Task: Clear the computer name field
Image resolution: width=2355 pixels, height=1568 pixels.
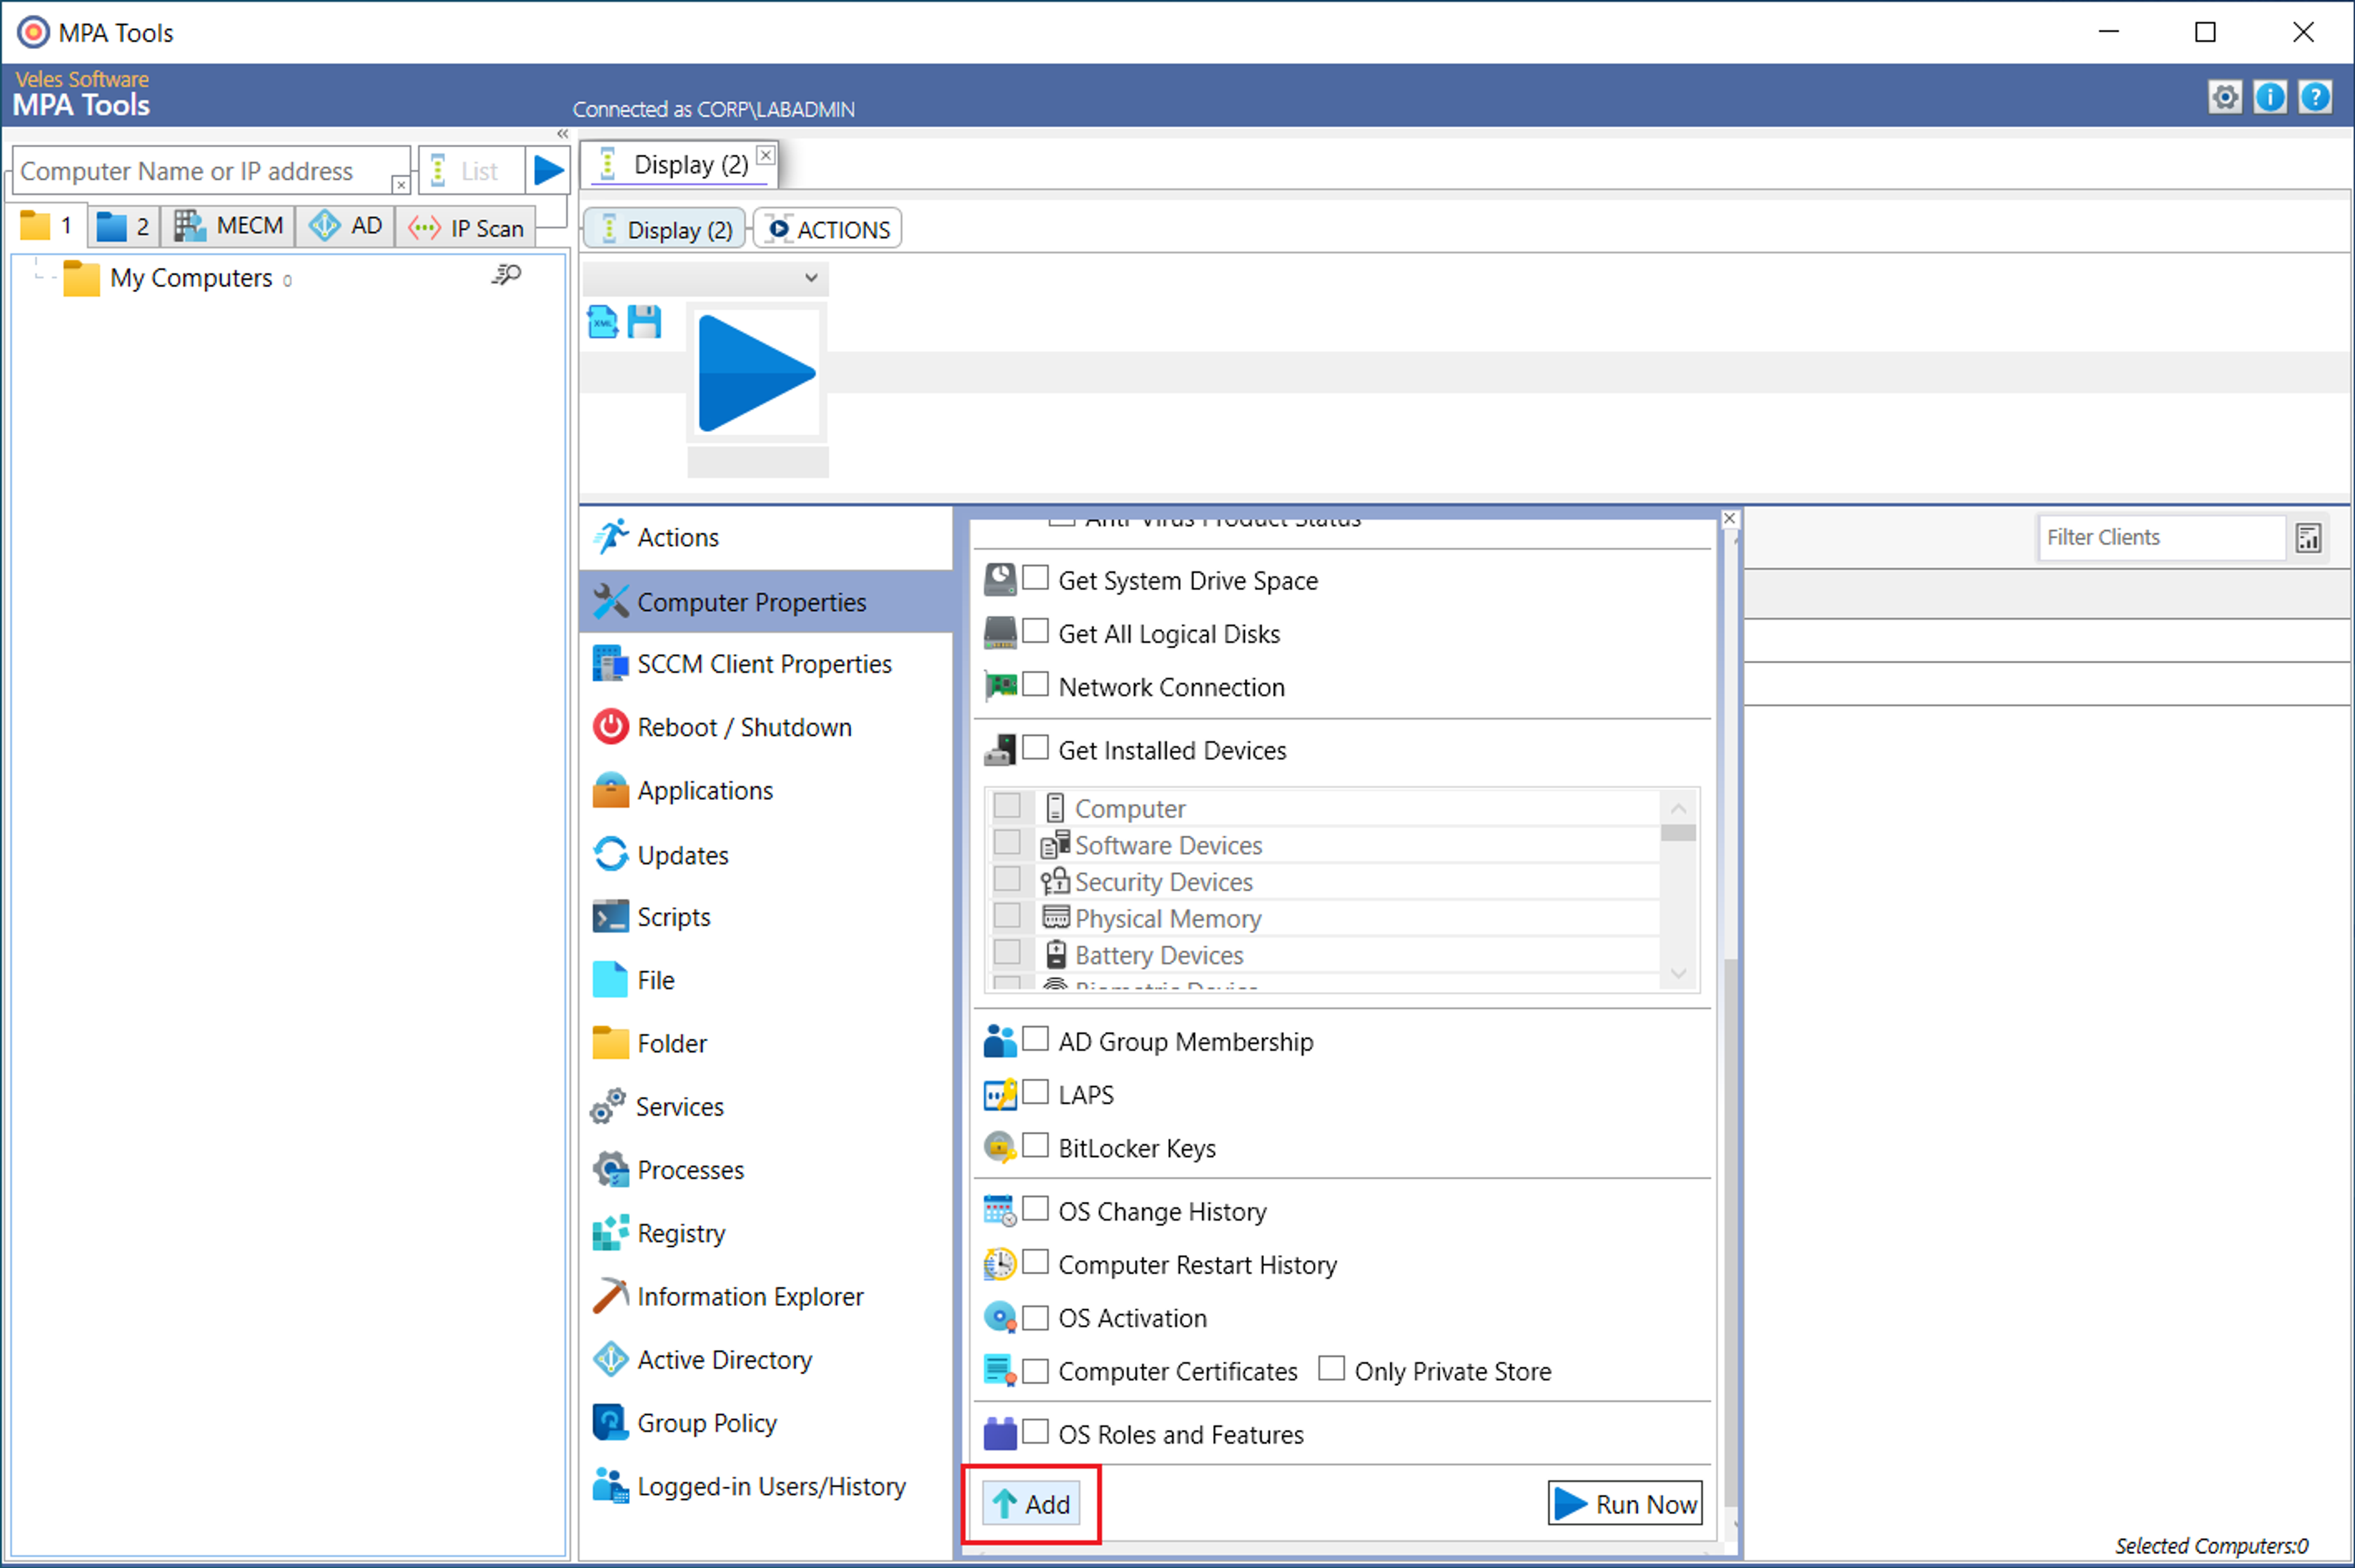Action: 400,185
